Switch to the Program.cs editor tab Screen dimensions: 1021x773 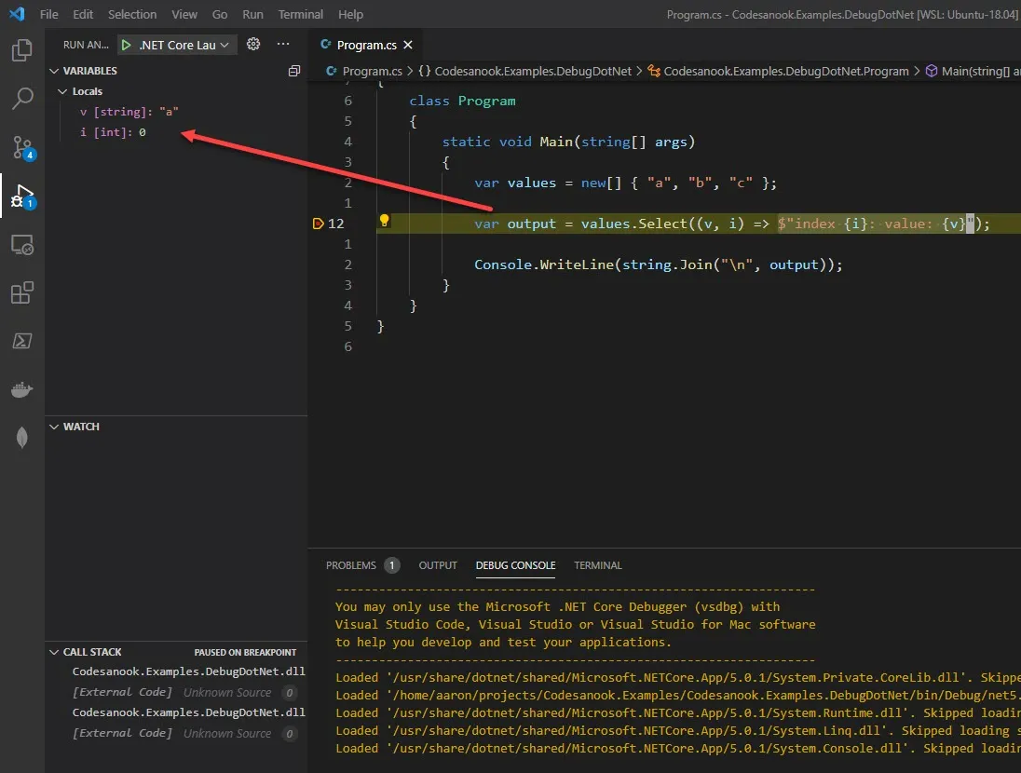click(x=367, y=45)
